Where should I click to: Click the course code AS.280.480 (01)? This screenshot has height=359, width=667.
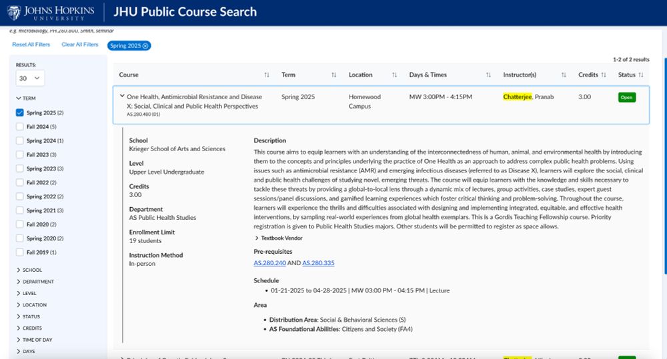143,115
